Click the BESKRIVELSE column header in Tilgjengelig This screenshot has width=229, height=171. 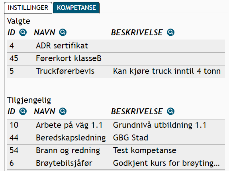(137, 111)
